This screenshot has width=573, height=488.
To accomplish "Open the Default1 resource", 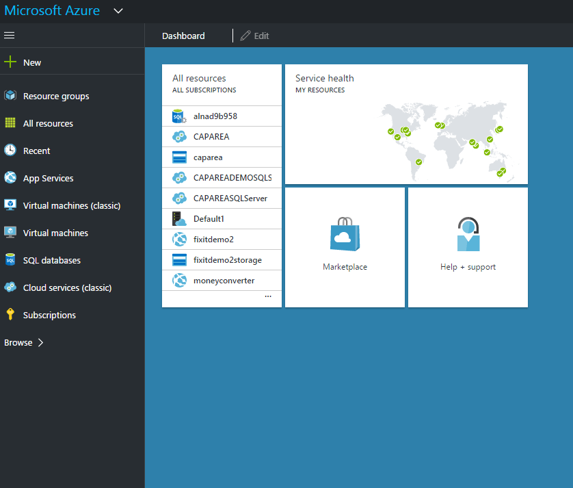I will coord(222,219).
